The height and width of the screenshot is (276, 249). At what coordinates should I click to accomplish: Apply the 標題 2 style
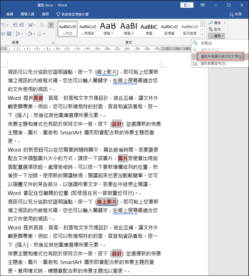coord(129,29)
